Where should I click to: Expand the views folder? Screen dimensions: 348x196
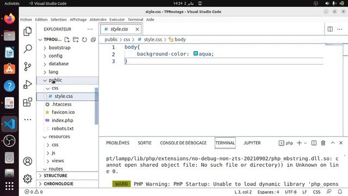[58, 161]
